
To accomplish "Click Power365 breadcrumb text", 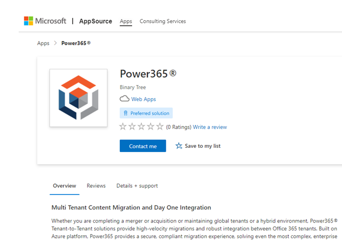I will (76, 43).
